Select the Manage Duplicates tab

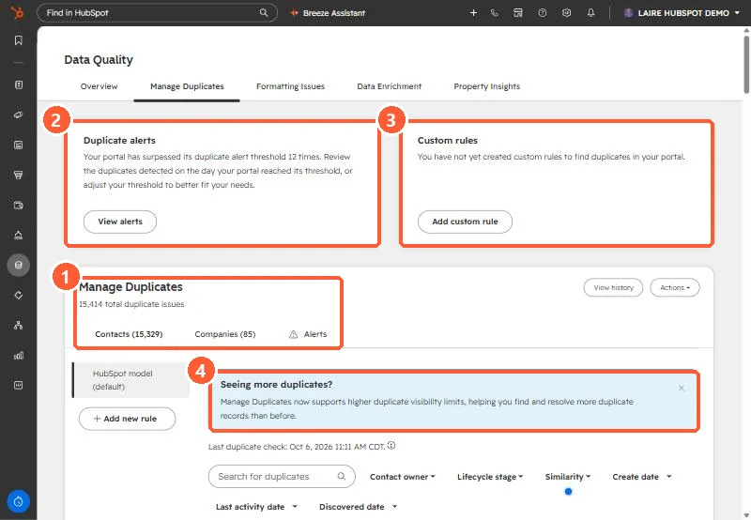tap(187, 86)
